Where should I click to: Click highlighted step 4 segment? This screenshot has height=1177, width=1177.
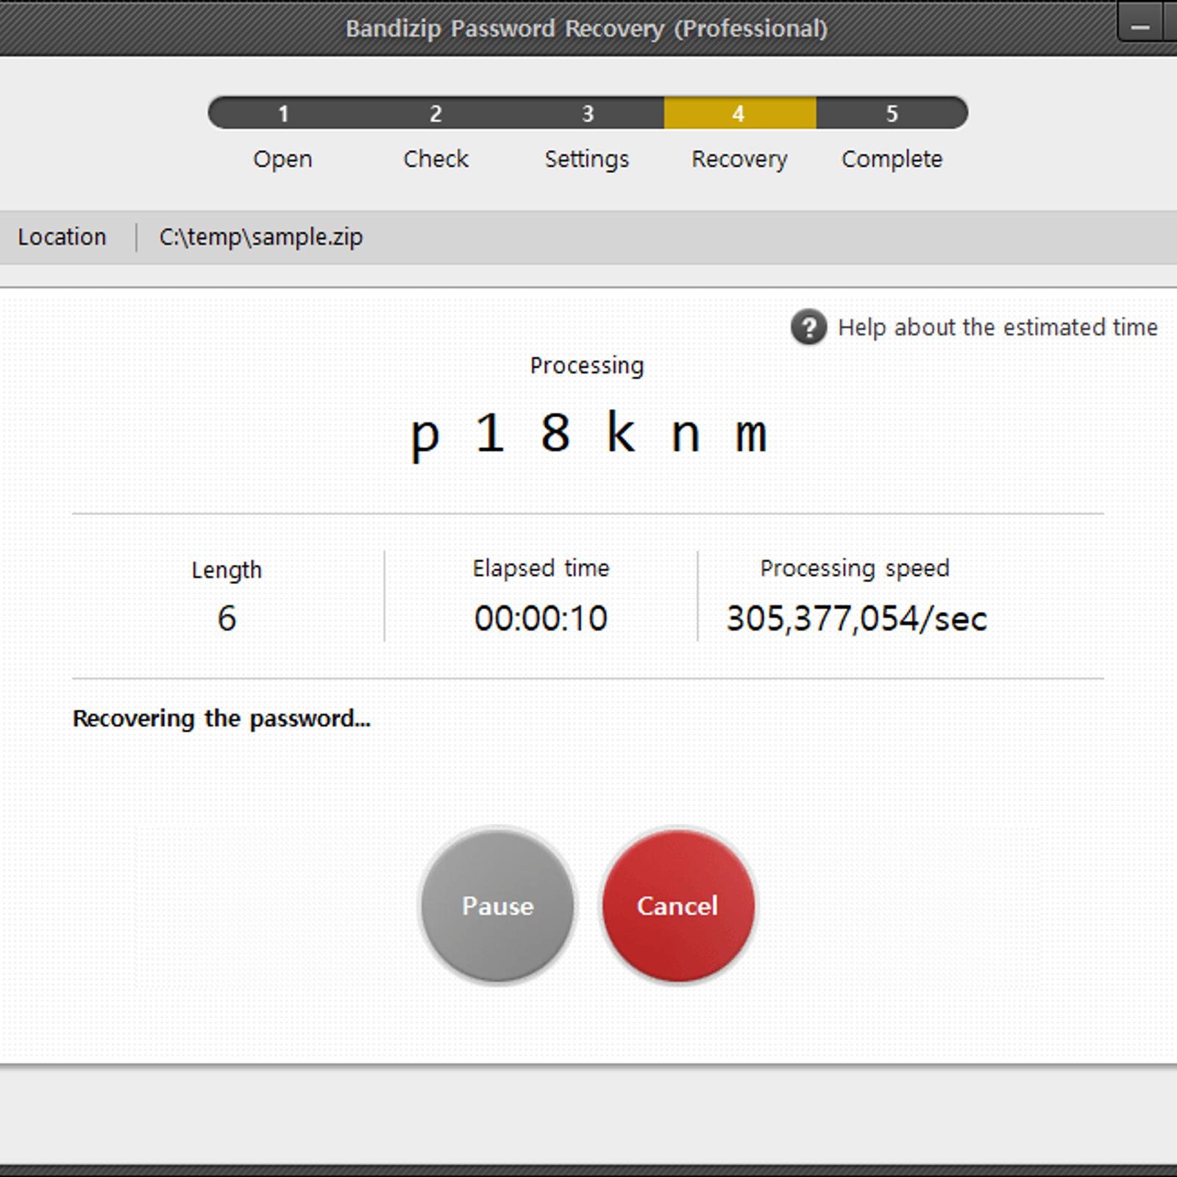[x=739, y=113]
